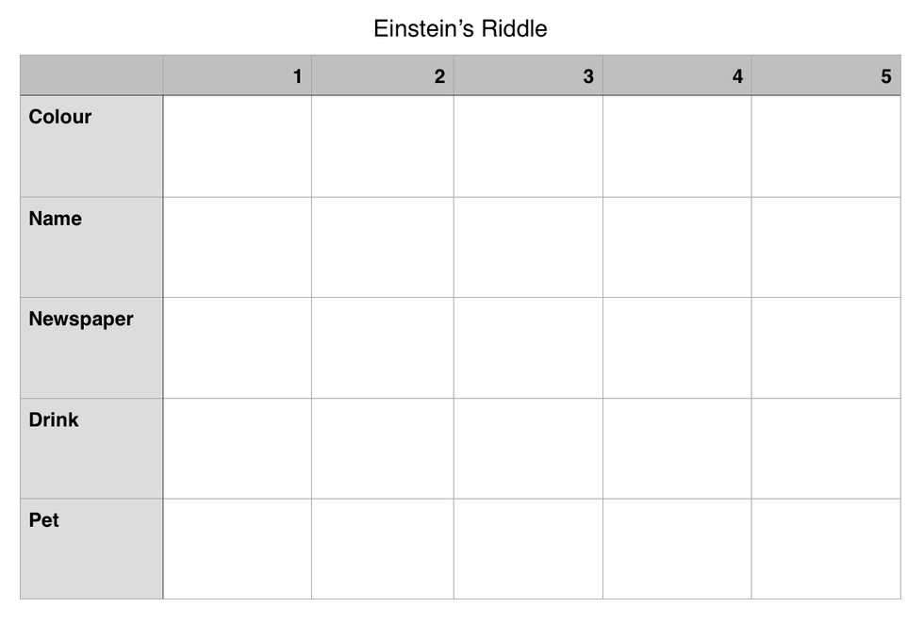Click the Colour cell under column 1

pyautogui.click(x=237, y=146)
